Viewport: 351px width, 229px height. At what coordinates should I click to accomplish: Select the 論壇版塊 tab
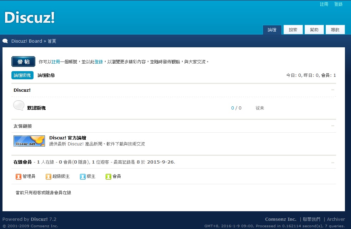22,75
